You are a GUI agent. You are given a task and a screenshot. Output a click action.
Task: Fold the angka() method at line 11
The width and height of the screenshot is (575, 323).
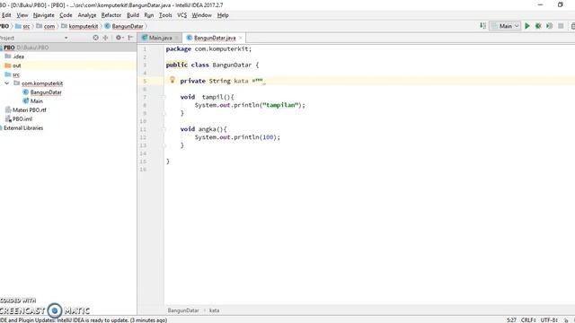coord(164,129)
